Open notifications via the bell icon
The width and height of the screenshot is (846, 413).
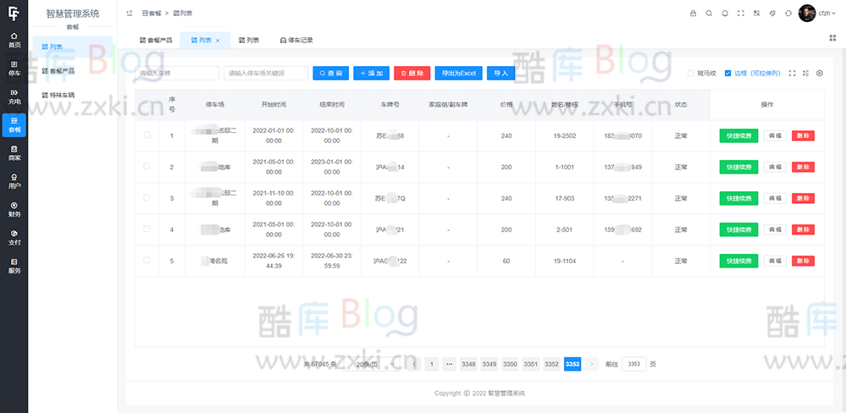pyautogui.click(x=725, y=14)
